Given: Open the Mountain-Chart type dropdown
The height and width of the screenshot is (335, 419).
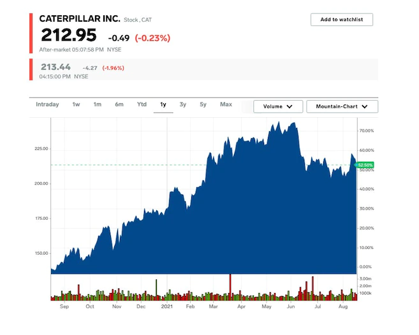Looking at the screenshot, I should pos(342,106).
